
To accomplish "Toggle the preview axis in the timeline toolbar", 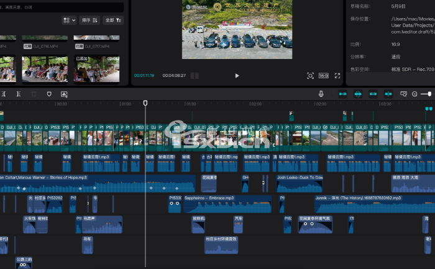I will tap(388, 94).
